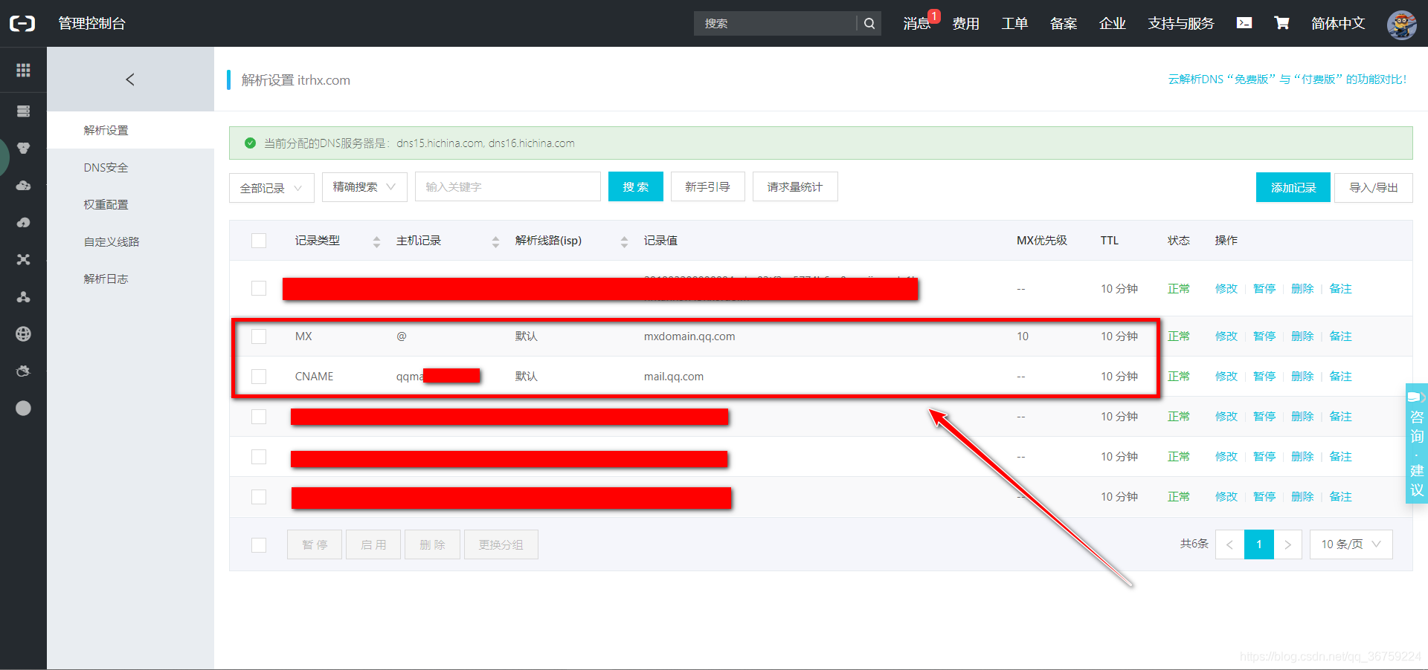The width and height of the screenshot is (1428, 670).
Task: Click the server icon in left sidebar
Action: (x=23, y=110)
